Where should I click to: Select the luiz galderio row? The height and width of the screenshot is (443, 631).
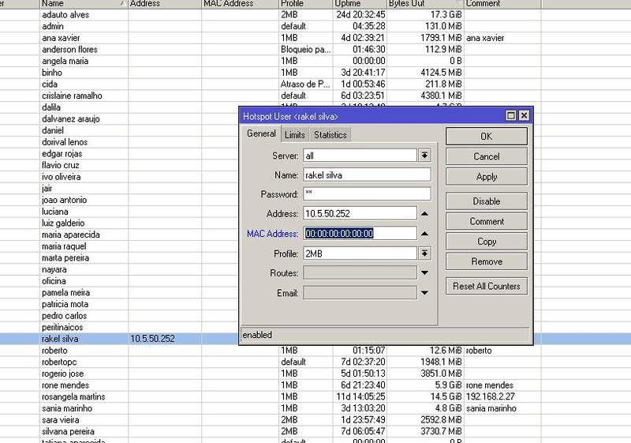pos(119,223)
